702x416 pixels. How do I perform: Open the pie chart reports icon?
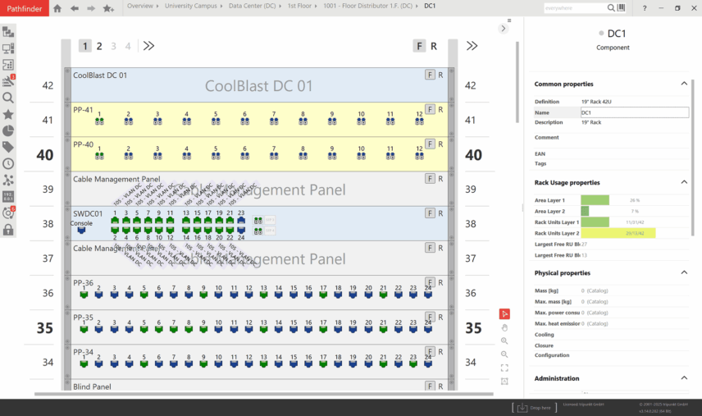pyautogui.click(x=8, y=130)
